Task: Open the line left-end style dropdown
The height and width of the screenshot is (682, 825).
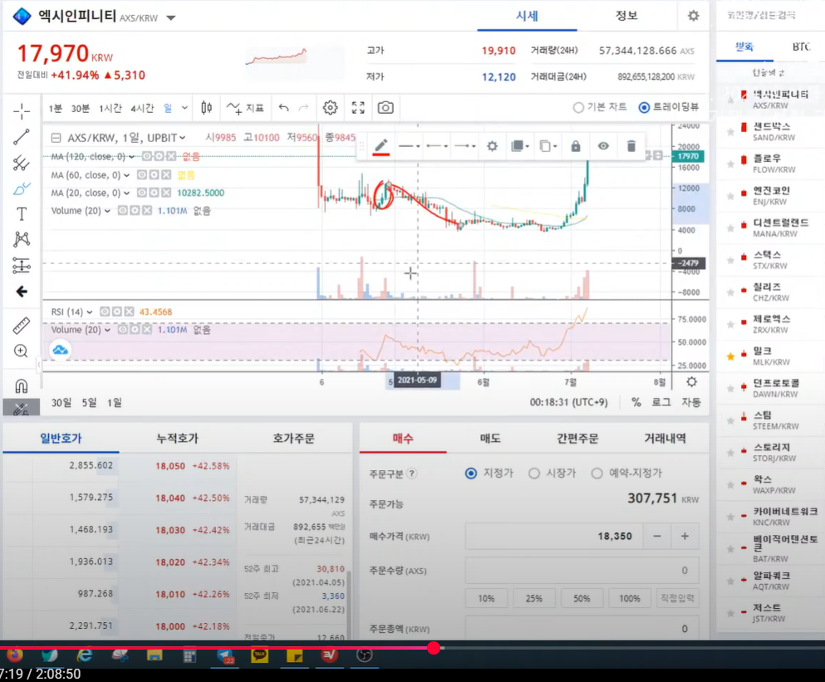Action: tap(437, 146)
